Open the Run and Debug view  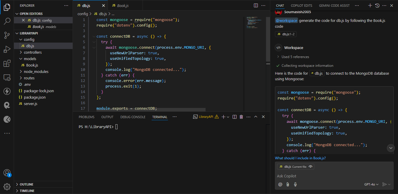(7, 49)
